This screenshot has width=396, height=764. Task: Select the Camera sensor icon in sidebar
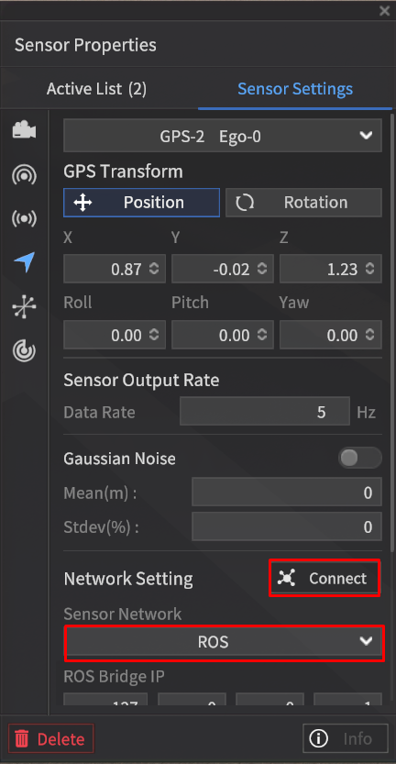pos(25,130)
